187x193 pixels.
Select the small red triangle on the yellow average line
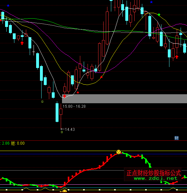click(101, 77)
